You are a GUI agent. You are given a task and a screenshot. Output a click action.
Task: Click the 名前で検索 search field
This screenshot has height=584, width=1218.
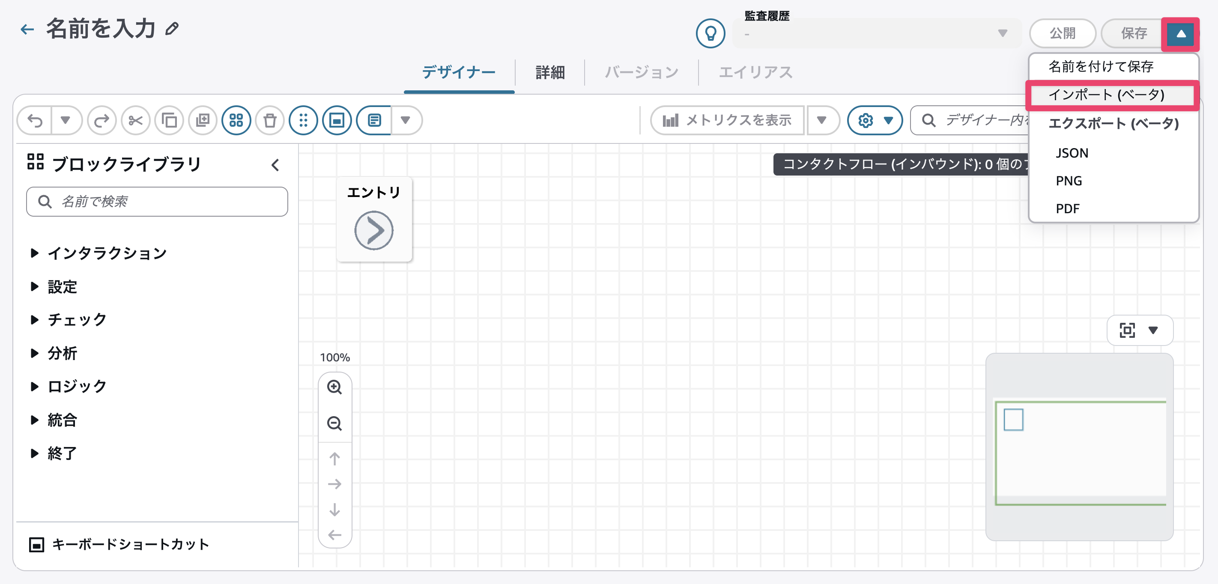click(x=157, y=202)
